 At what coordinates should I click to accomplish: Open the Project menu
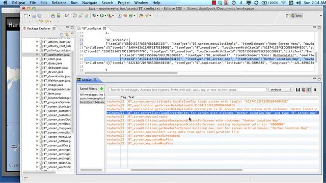pyautogui.click(x=124, y=3)
